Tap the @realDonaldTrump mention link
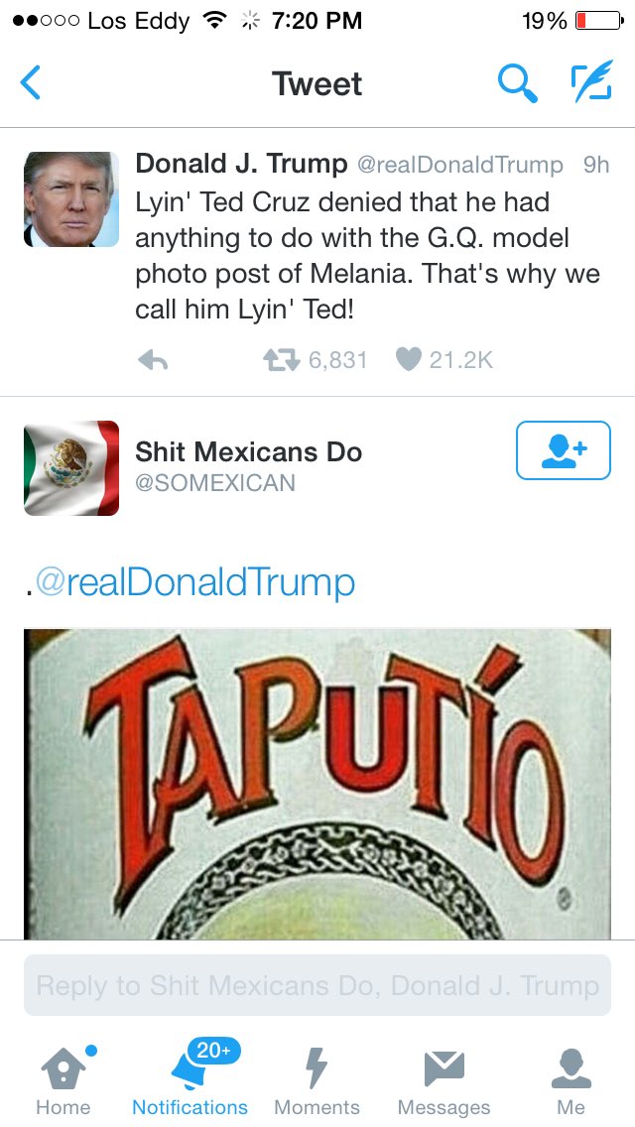 click(x=194, y=582)
